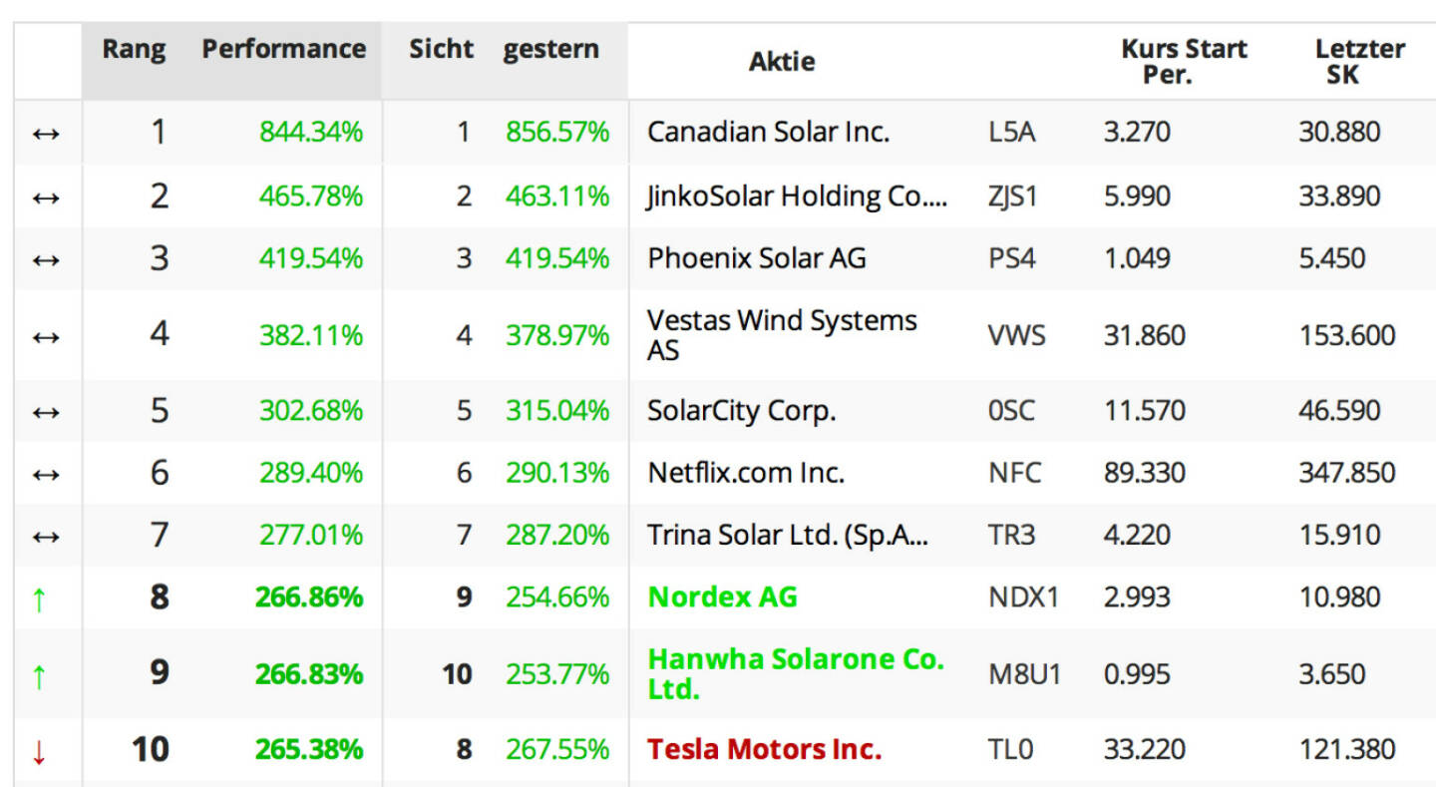The height and width of the screenshot is (787, 1436).
Task: Click the sideways arrow icon for Netflix row
Action: point(46,473)
